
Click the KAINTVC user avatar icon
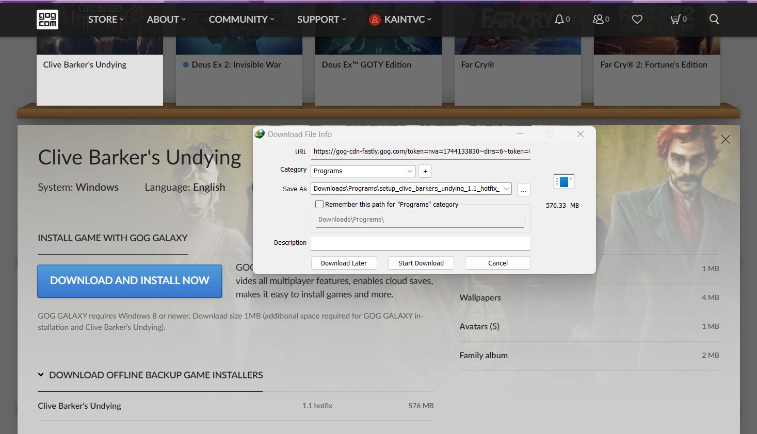click(x=375, y=20)
